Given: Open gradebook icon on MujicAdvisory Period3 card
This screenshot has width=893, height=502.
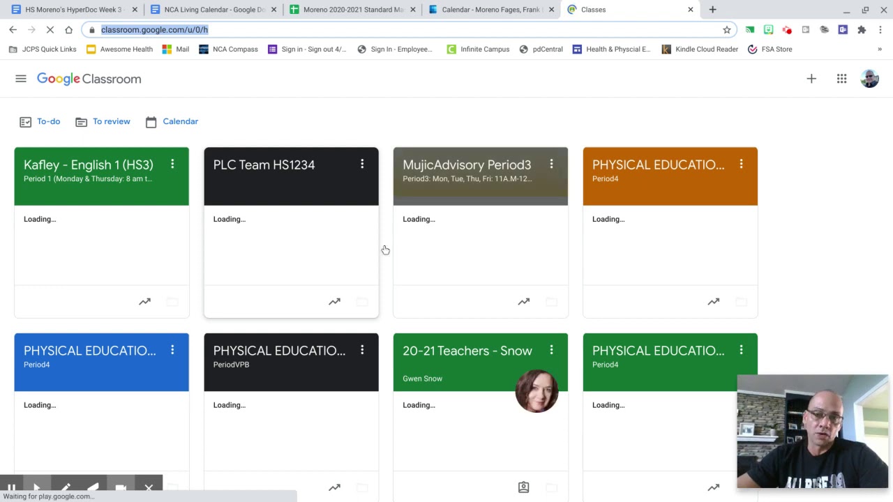Looking at the screenshot, I should (x=524, y=302).
